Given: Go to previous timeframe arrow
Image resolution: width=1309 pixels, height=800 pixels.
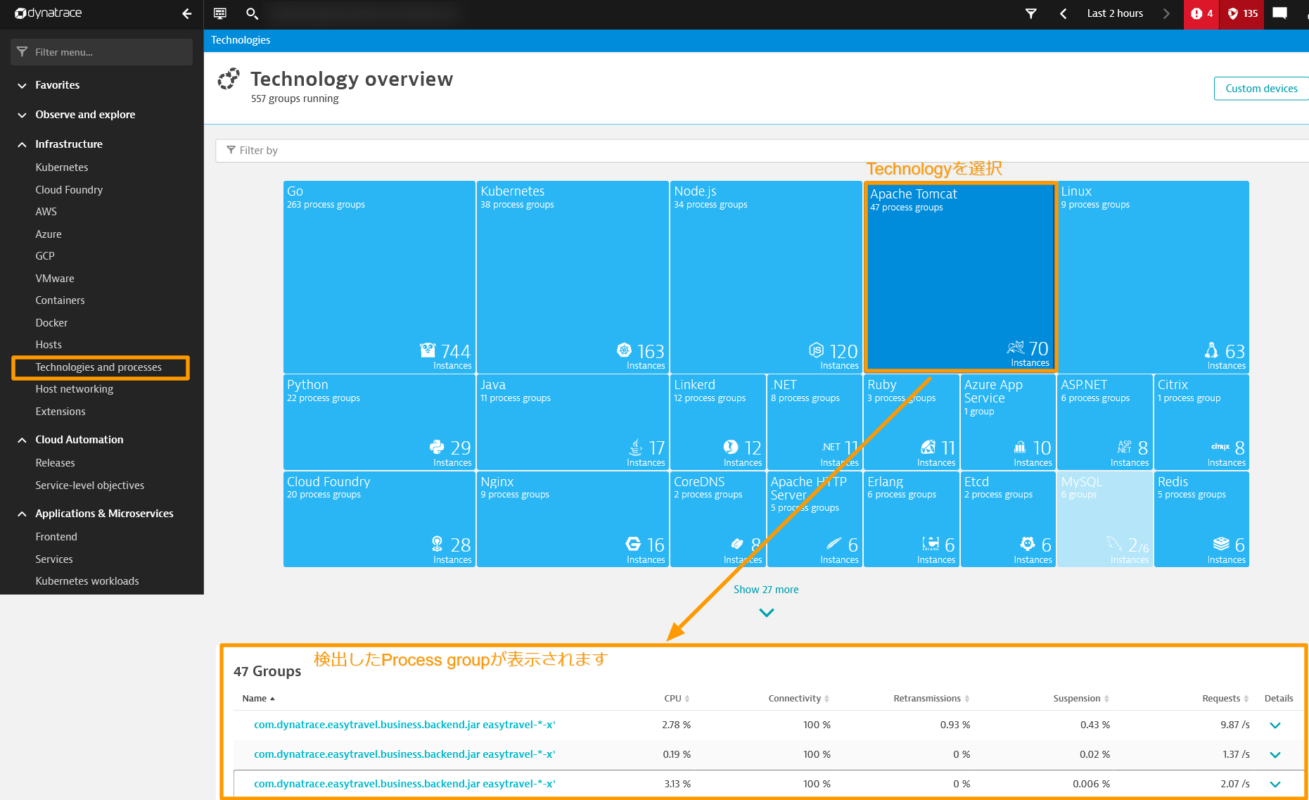Looking at the screenshot, I should 1064,13.
